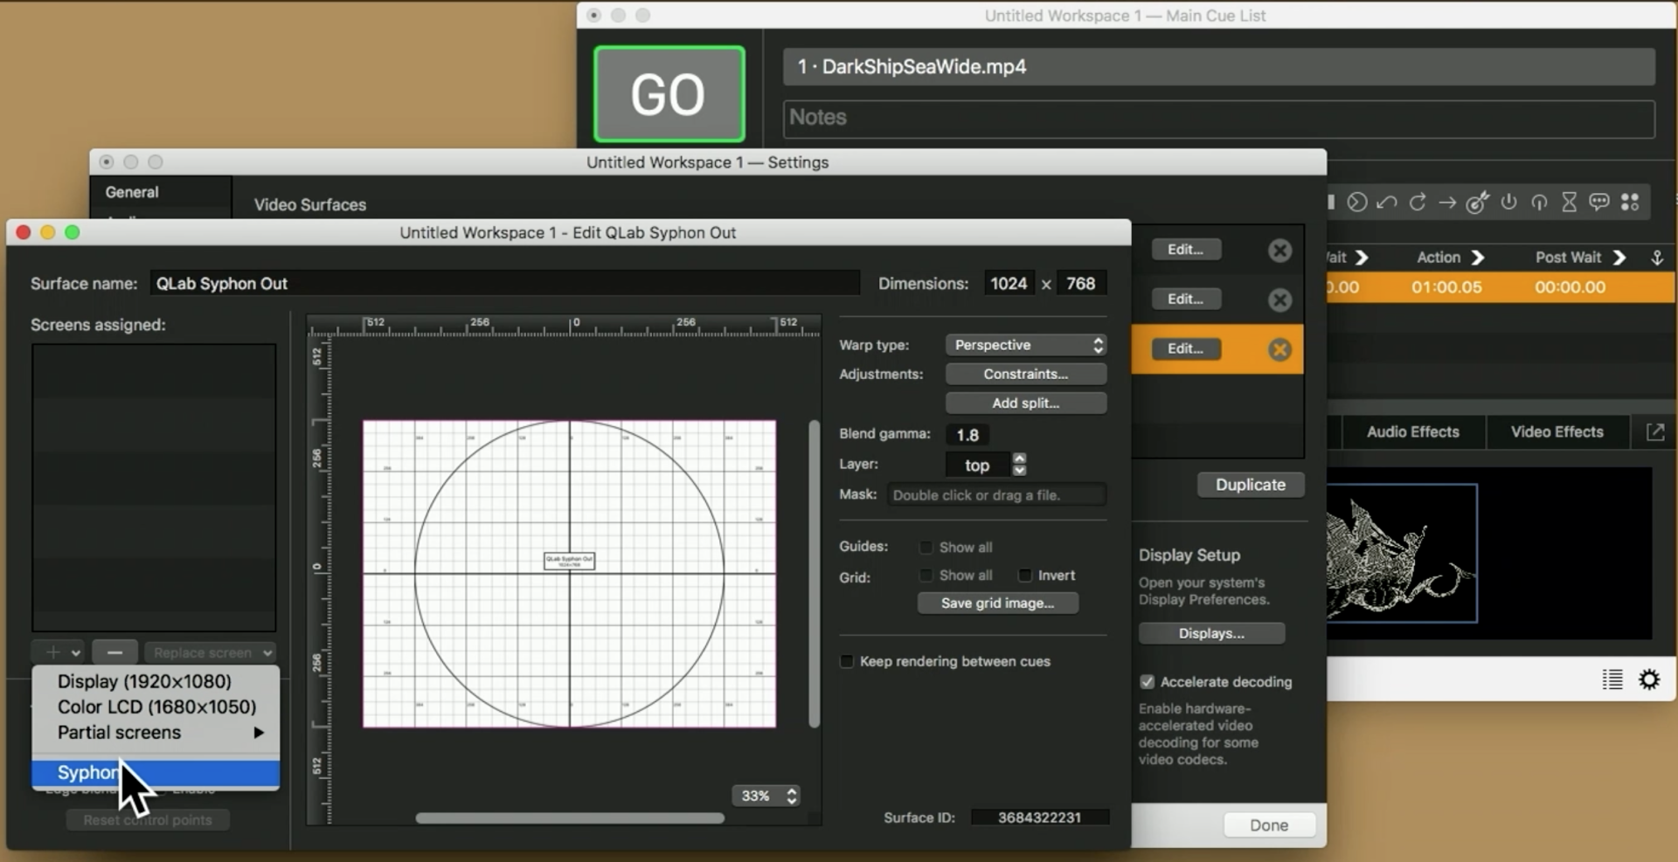1678x862 pixels.
Task: Click the Duplicate button
Action: (1251, 485)
